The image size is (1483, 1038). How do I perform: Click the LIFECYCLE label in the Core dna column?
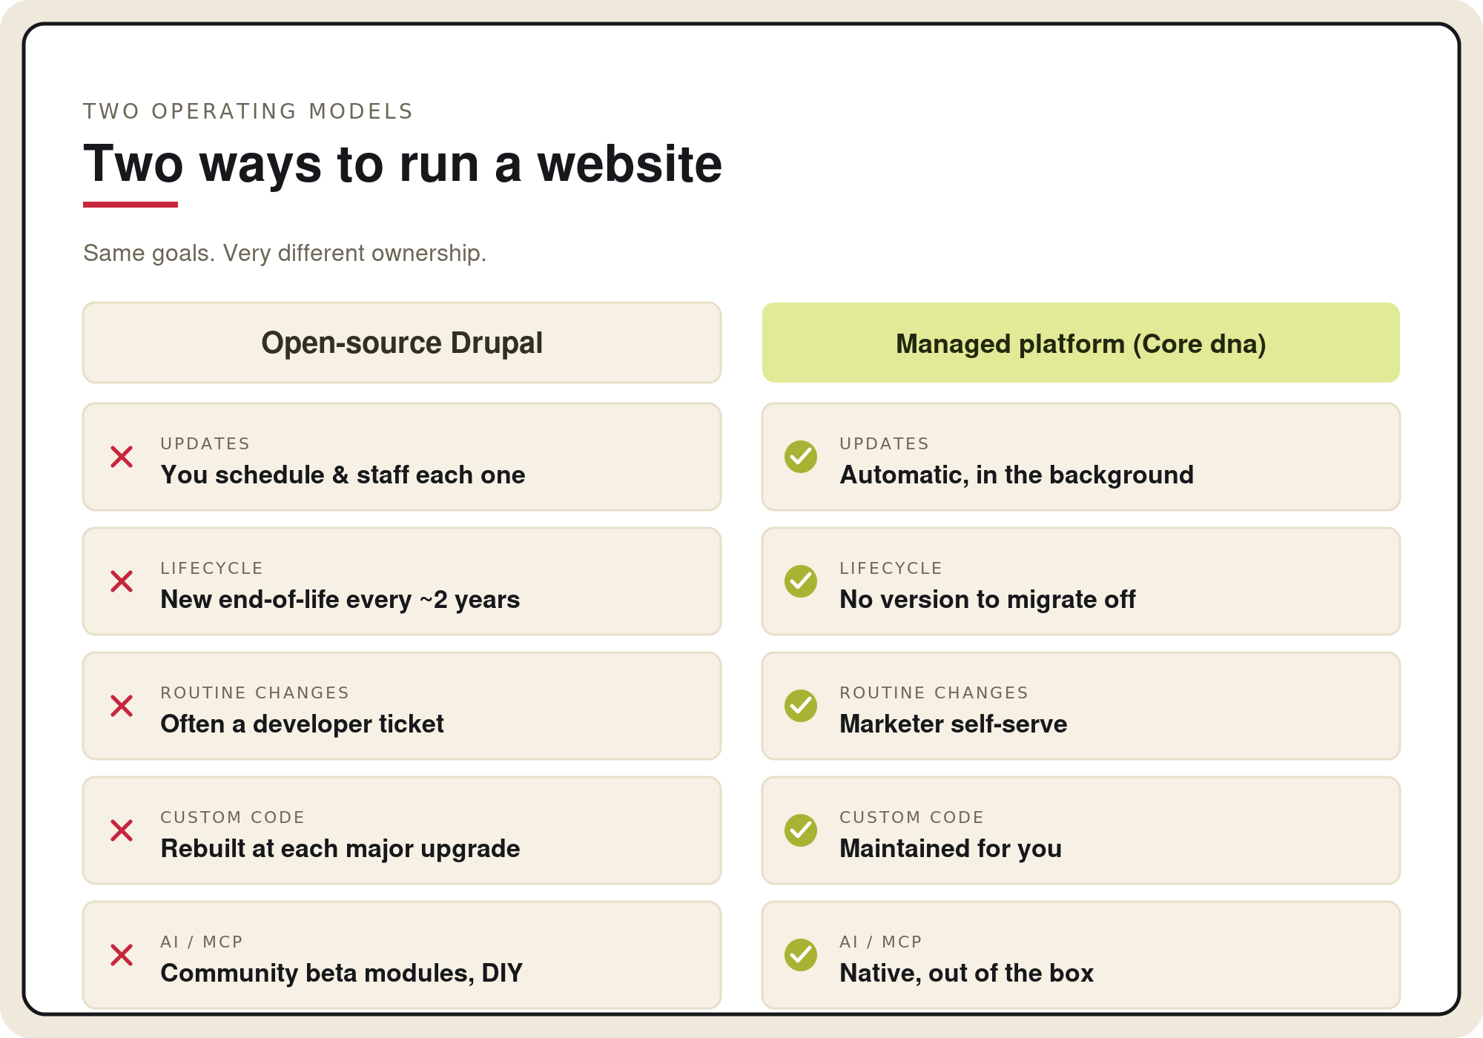[891, 568]
